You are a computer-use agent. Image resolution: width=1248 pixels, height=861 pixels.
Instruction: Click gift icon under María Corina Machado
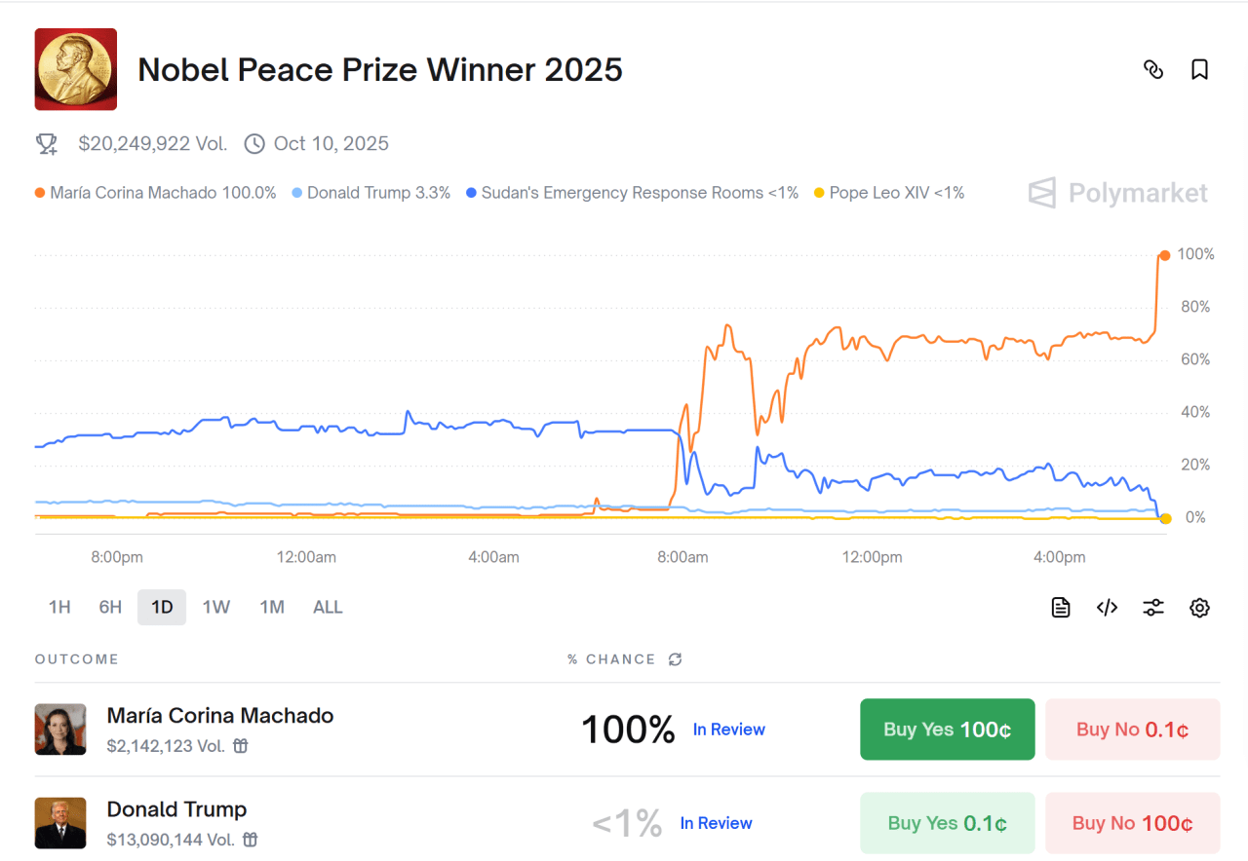pos(240,746)
